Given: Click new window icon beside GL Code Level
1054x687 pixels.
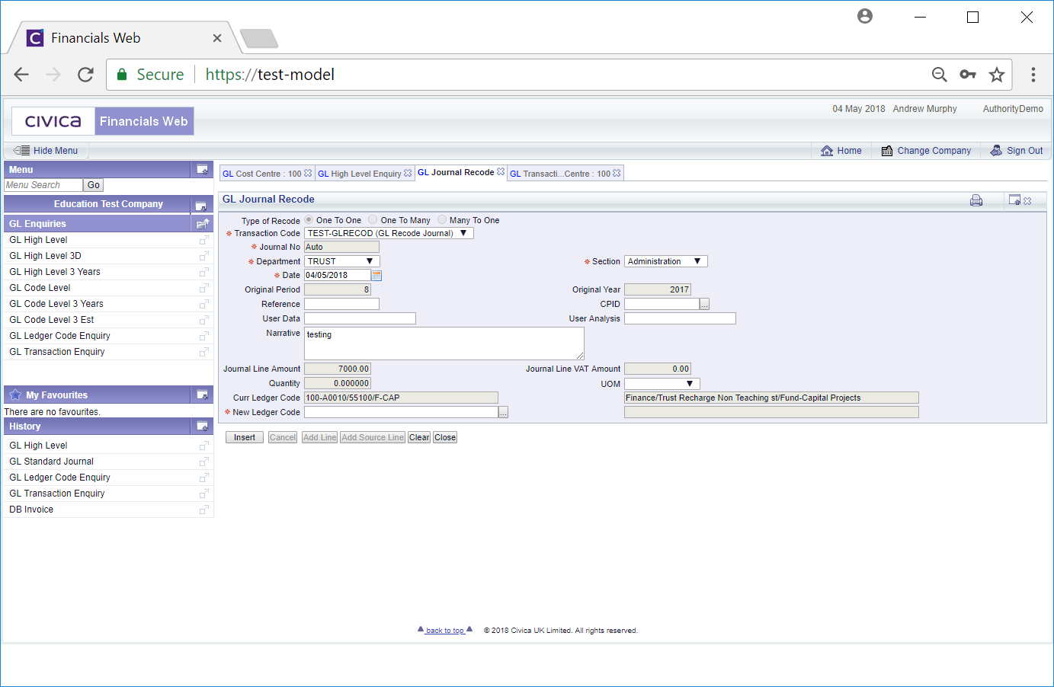Looking at the screenshot, I should click(203, 288).
